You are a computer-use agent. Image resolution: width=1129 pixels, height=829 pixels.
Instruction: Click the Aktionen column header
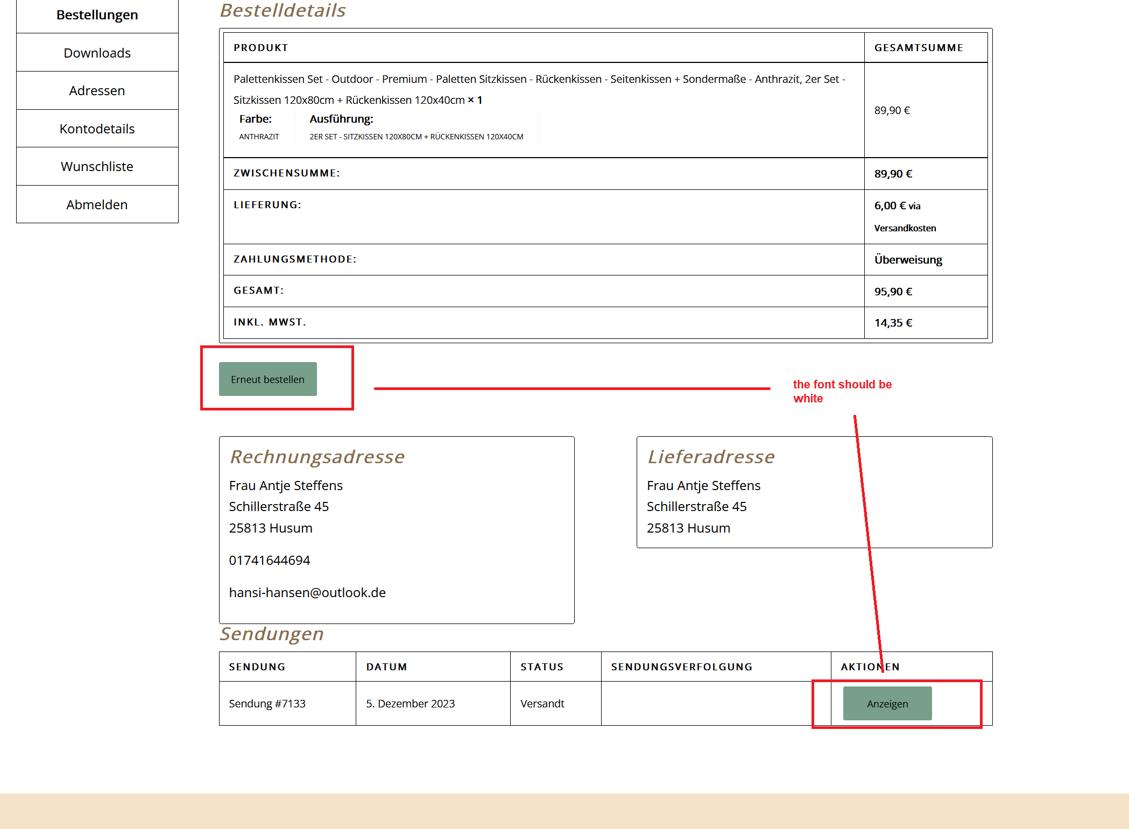(870, 667)
